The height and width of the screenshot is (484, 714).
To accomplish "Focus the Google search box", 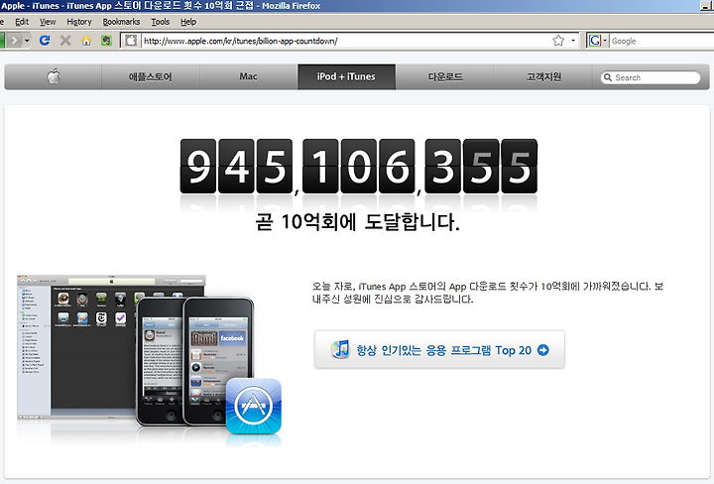I will pyautogui.click(x=661, y=41).
